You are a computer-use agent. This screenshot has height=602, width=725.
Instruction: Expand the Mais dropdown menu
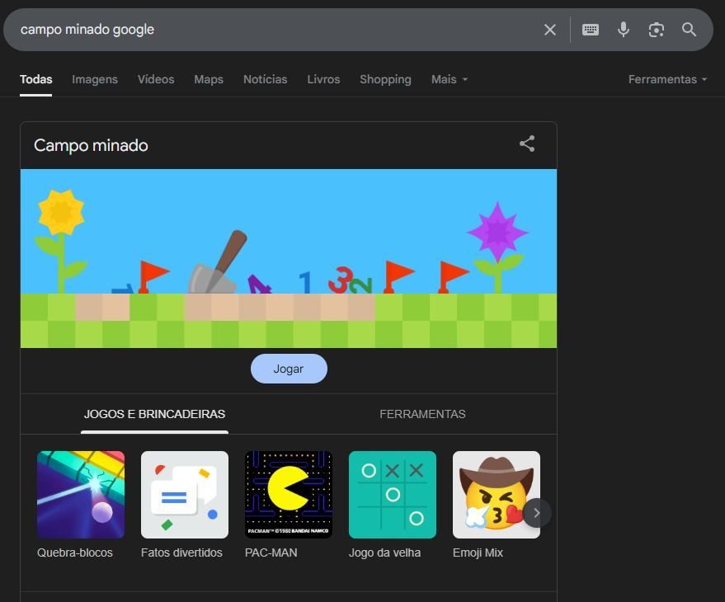[450, 79]
